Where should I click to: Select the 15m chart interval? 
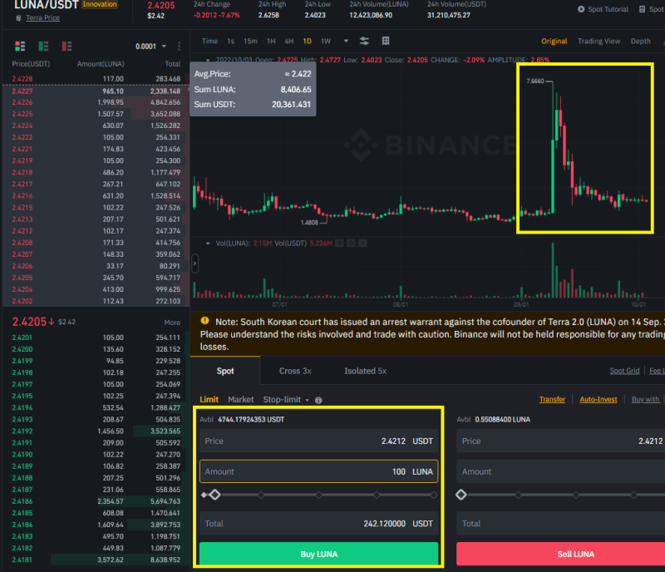(250, 42)
